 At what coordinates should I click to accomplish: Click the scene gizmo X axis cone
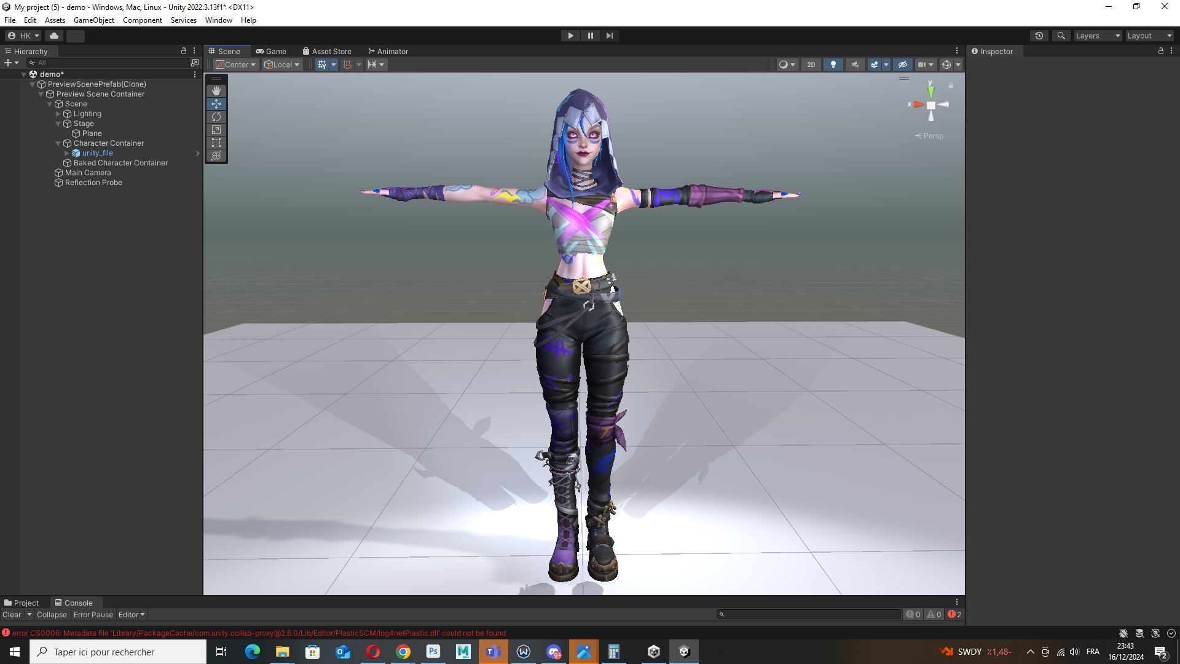click(918, 105)
